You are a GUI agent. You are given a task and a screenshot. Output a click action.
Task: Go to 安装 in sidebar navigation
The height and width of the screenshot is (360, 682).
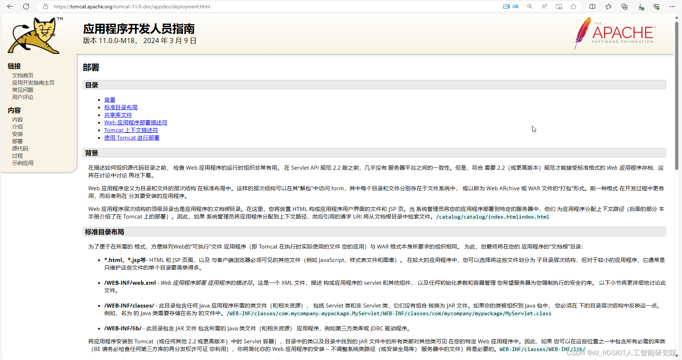(x=17, y=134)
